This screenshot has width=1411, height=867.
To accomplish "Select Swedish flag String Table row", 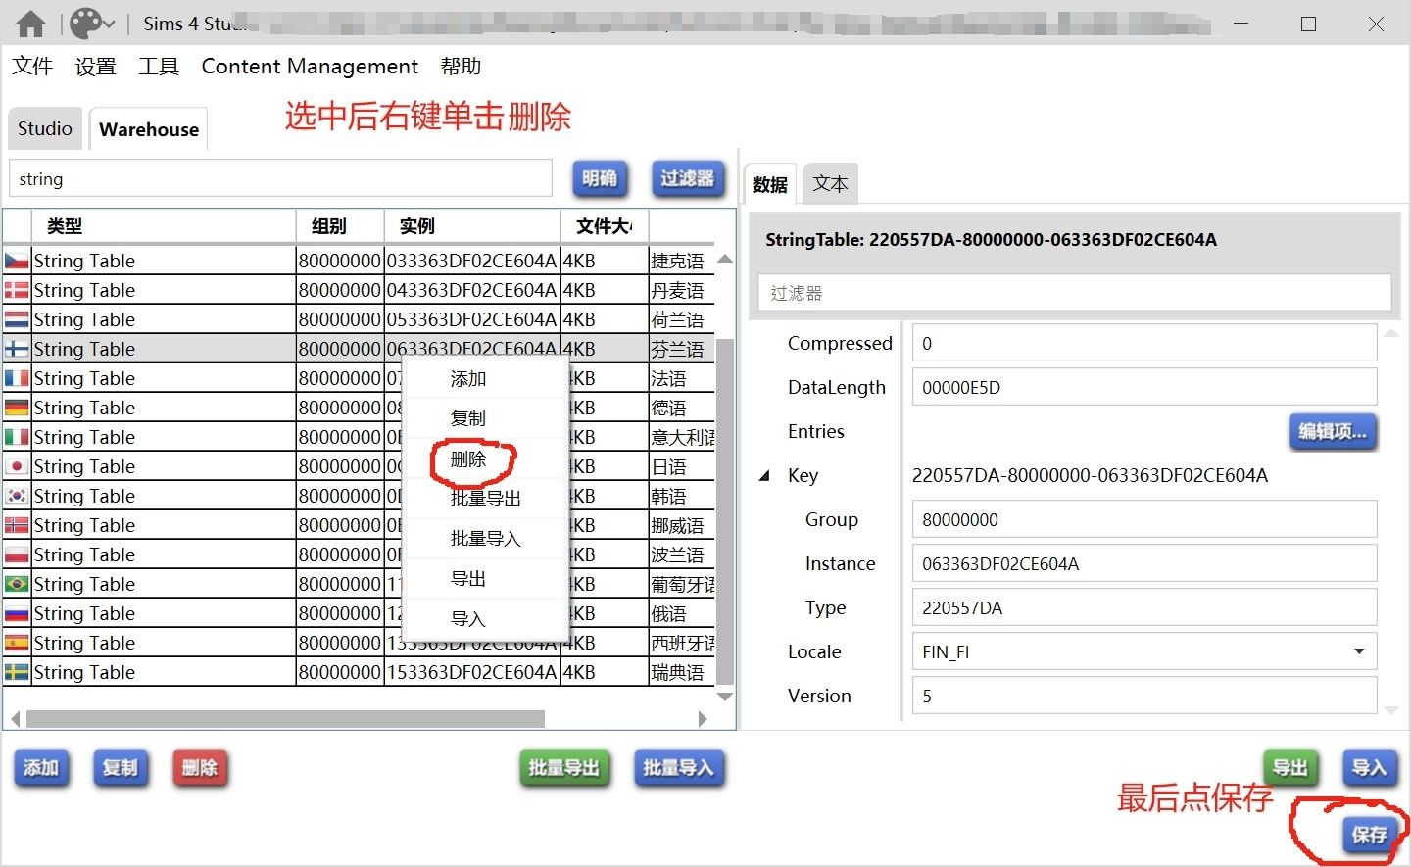I will coord(359,672).
